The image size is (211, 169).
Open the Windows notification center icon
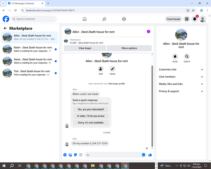[206, 166]
